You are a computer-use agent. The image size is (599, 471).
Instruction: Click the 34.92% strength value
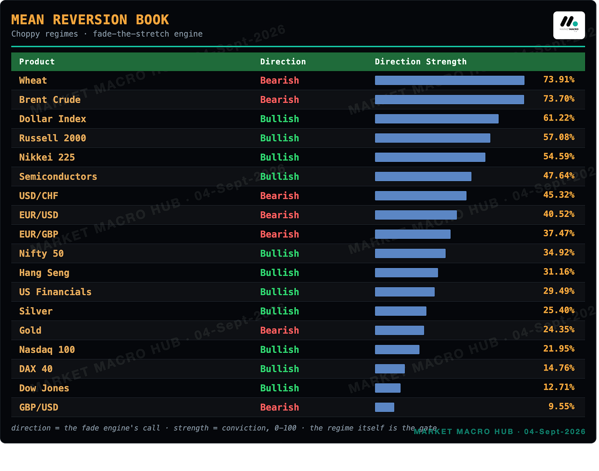pos(559,252)
